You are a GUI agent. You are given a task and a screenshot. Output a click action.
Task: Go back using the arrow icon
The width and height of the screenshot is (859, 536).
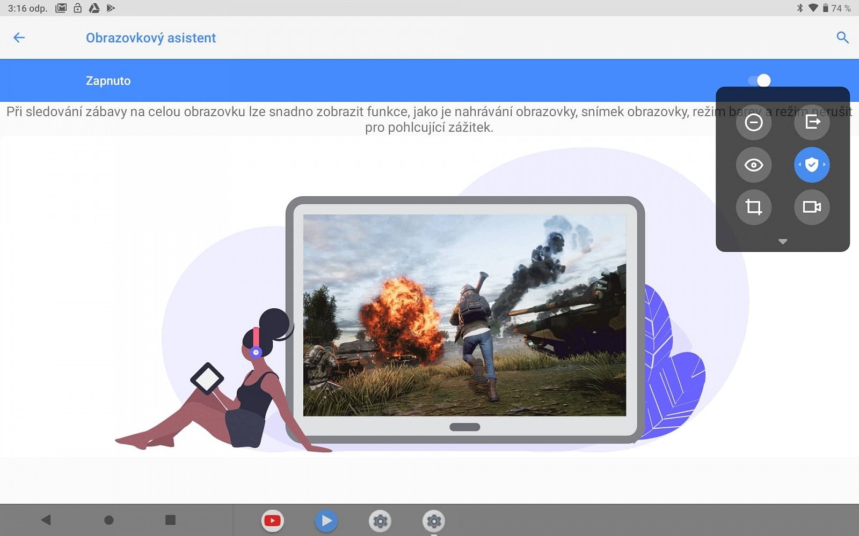(19, 38)
